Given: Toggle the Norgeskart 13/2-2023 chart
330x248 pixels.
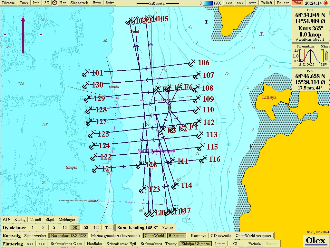Looking at the screenshot, I should [x=69, y=235].
